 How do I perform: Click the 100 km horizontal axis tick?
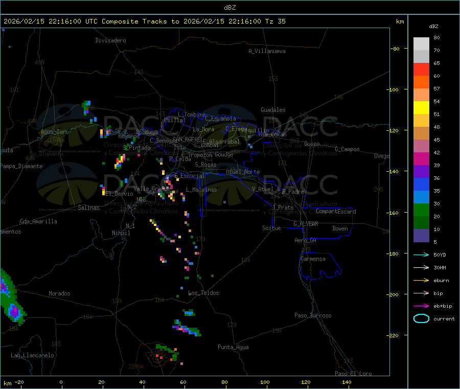[x=265, y=382]
